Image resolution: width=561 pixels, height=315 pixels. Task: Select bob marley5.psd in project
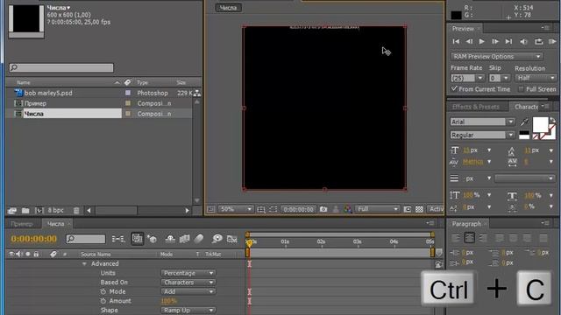pos(48,93)
